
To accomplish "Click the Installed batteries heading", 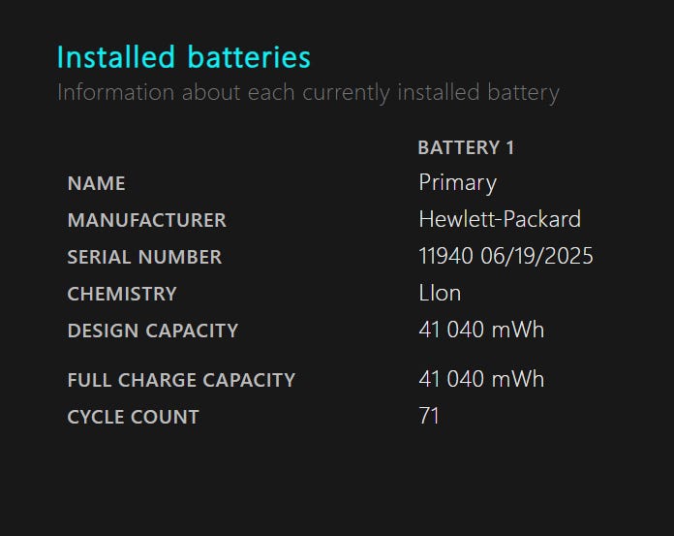I will click(x=184, y=57).
